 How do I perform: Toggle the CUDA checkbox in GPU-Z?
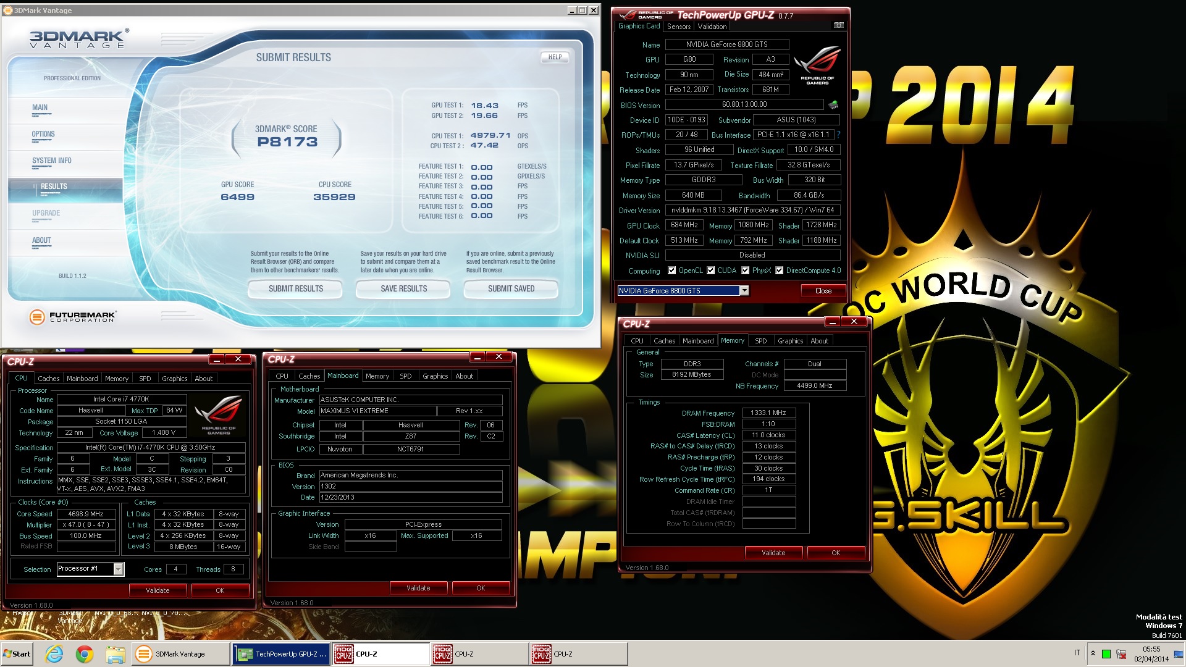[710, 271]
